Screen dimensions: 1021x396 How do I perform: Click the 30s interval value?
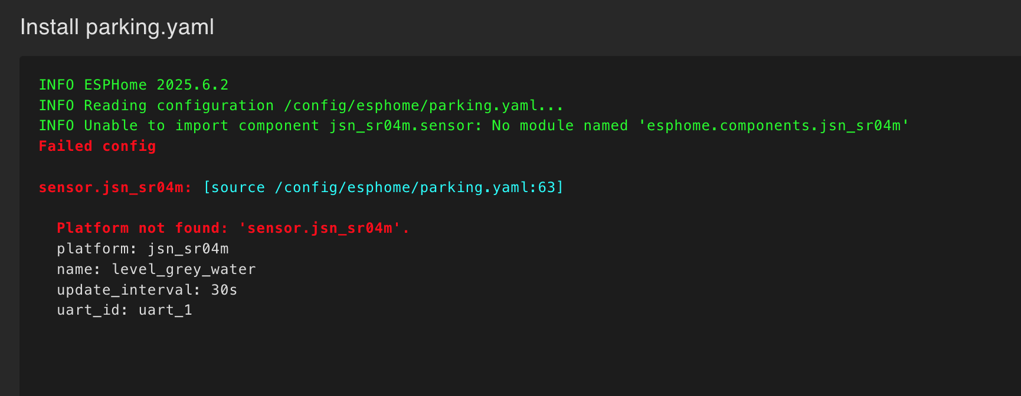[224, 290]
